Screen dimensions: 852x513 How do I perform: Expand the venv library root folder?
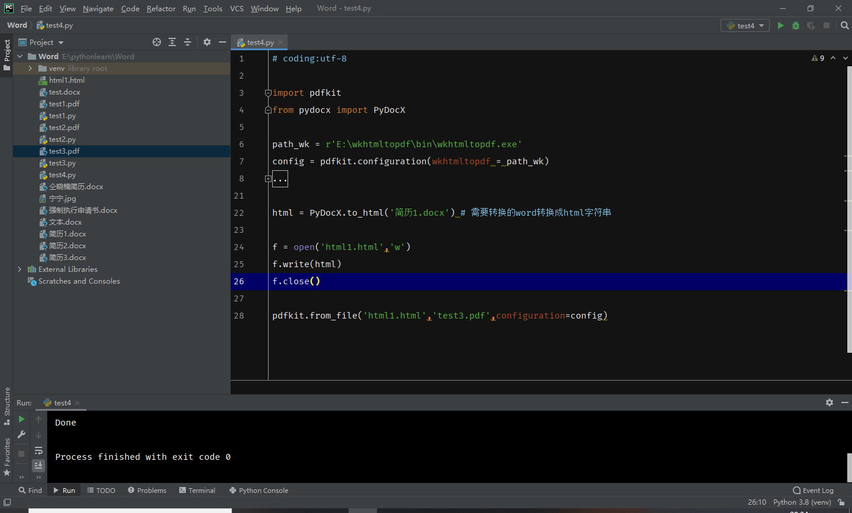(30, 69)
